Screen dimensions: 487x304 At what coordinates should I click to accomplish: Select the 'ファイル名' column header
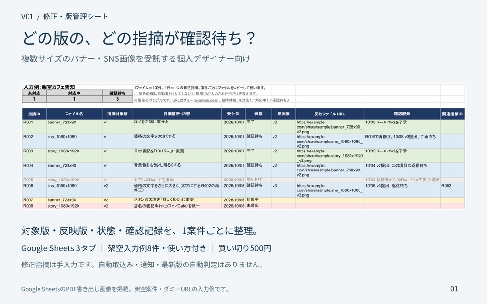[x=74, y=114]
